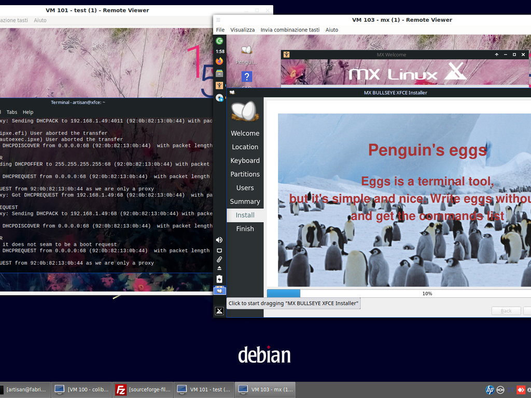The image size is (531, 398).
Task: Click the roll-up arrow on MX Welcome window
Action: click(x=496, y=54)
